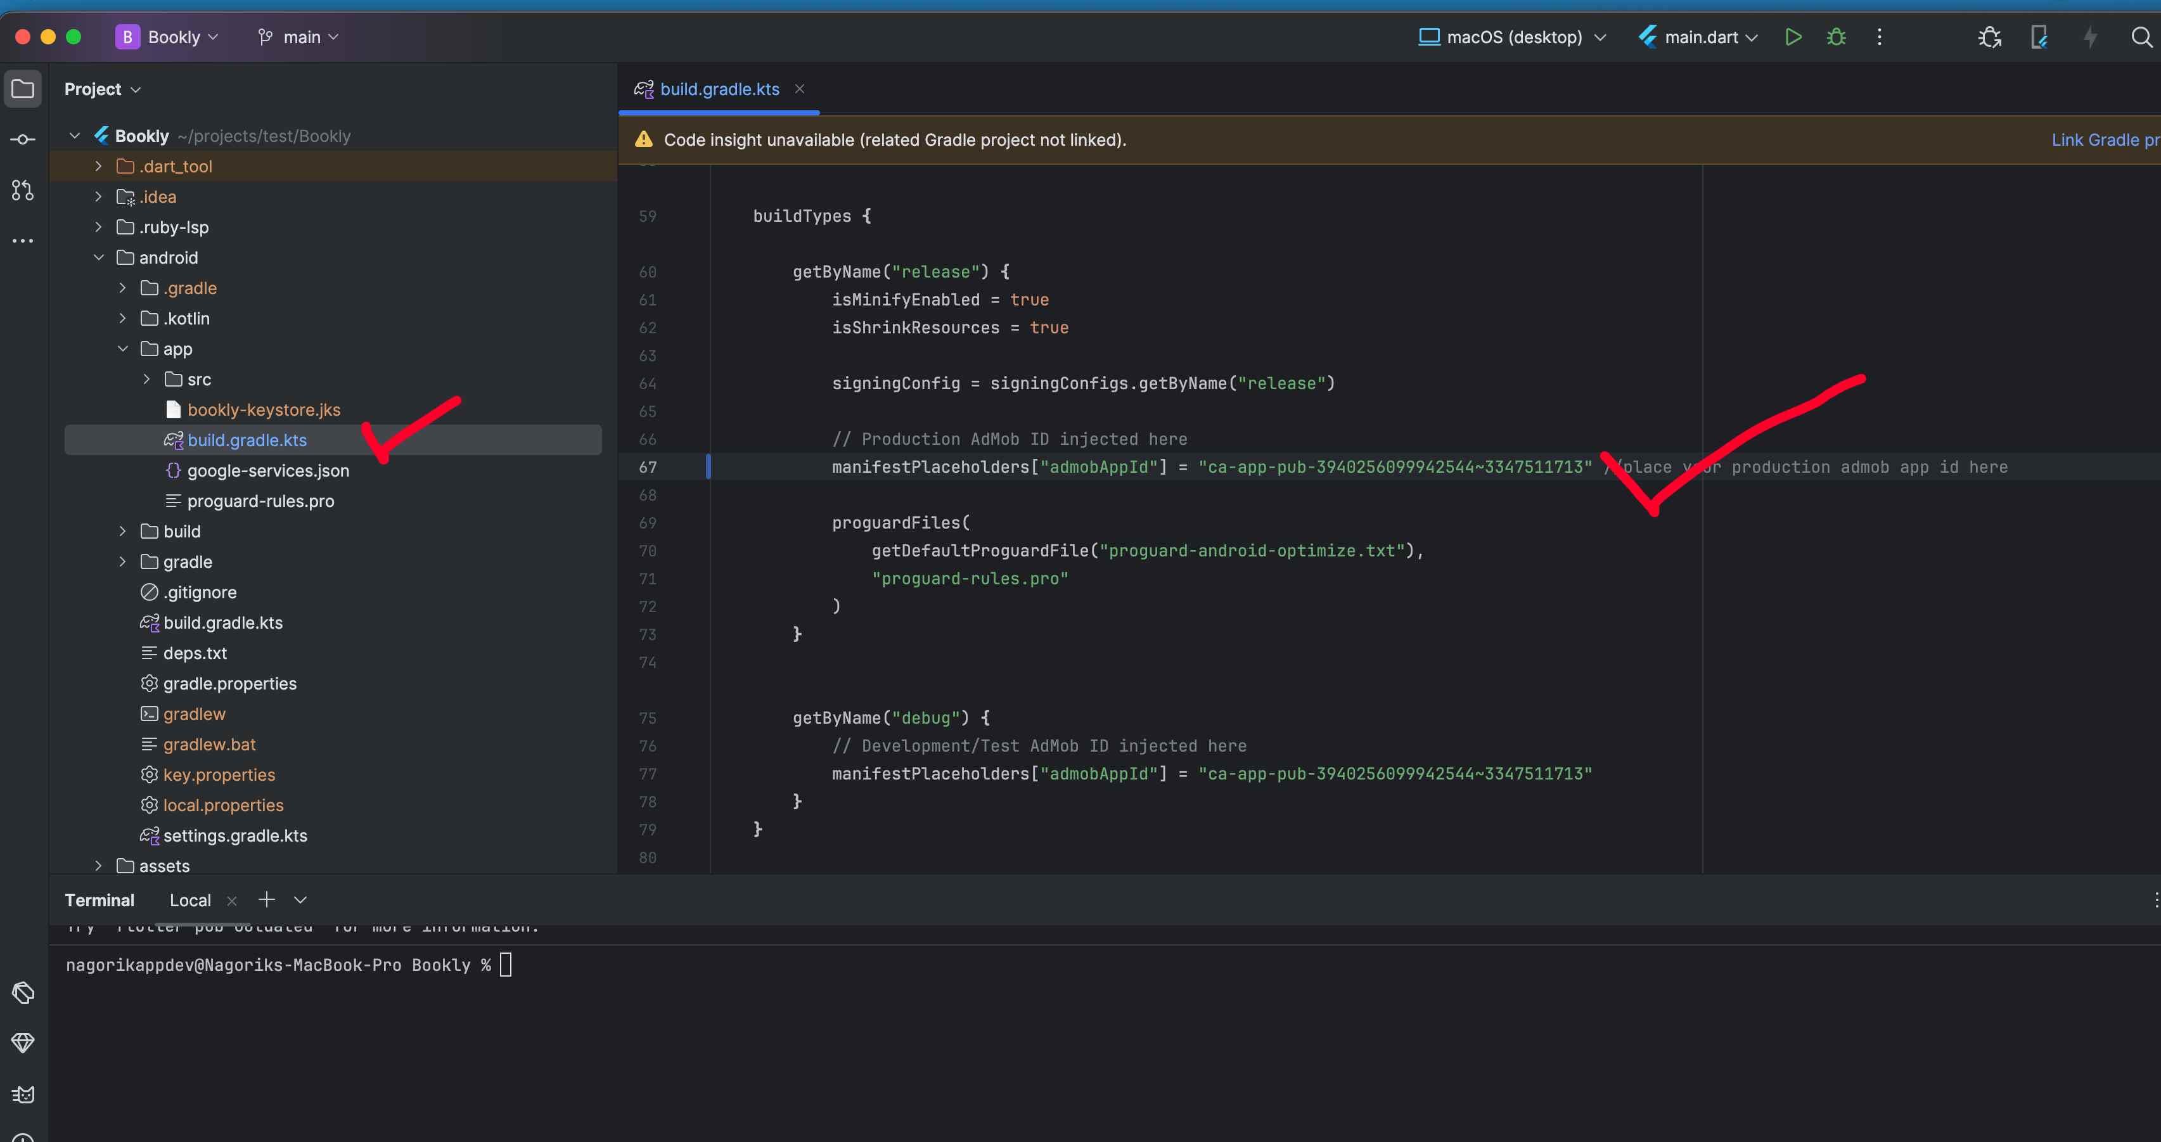2161x1142 pixels.
Task: Click line number 67 in the gutter
Action: [648, 466]
